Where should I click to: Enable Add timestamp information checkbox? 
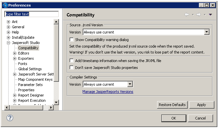pos(71,60)
